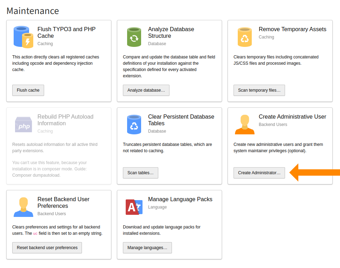The width and height of the screenshot is (340, 268).
Task: Click the Reset Backend User Preferences avatar icon
Action: pyautogui.click(x=23, y=206)
